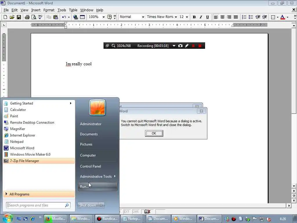The width and height of the screenshot is (297, 223).
Task: Click the Copy toolbar icon
Action: point(49,17)
